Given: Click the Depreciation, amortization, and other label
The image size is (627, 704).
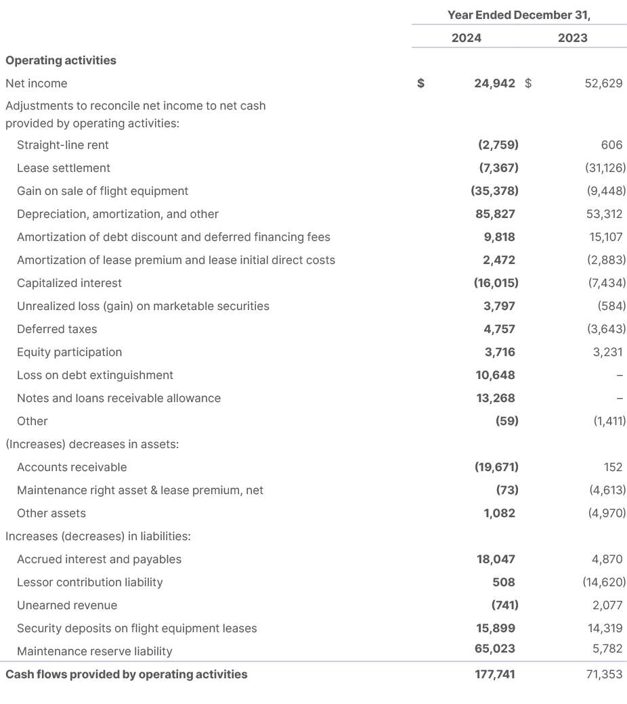Looking at the screenshot, I should click(x=110, y=214).
